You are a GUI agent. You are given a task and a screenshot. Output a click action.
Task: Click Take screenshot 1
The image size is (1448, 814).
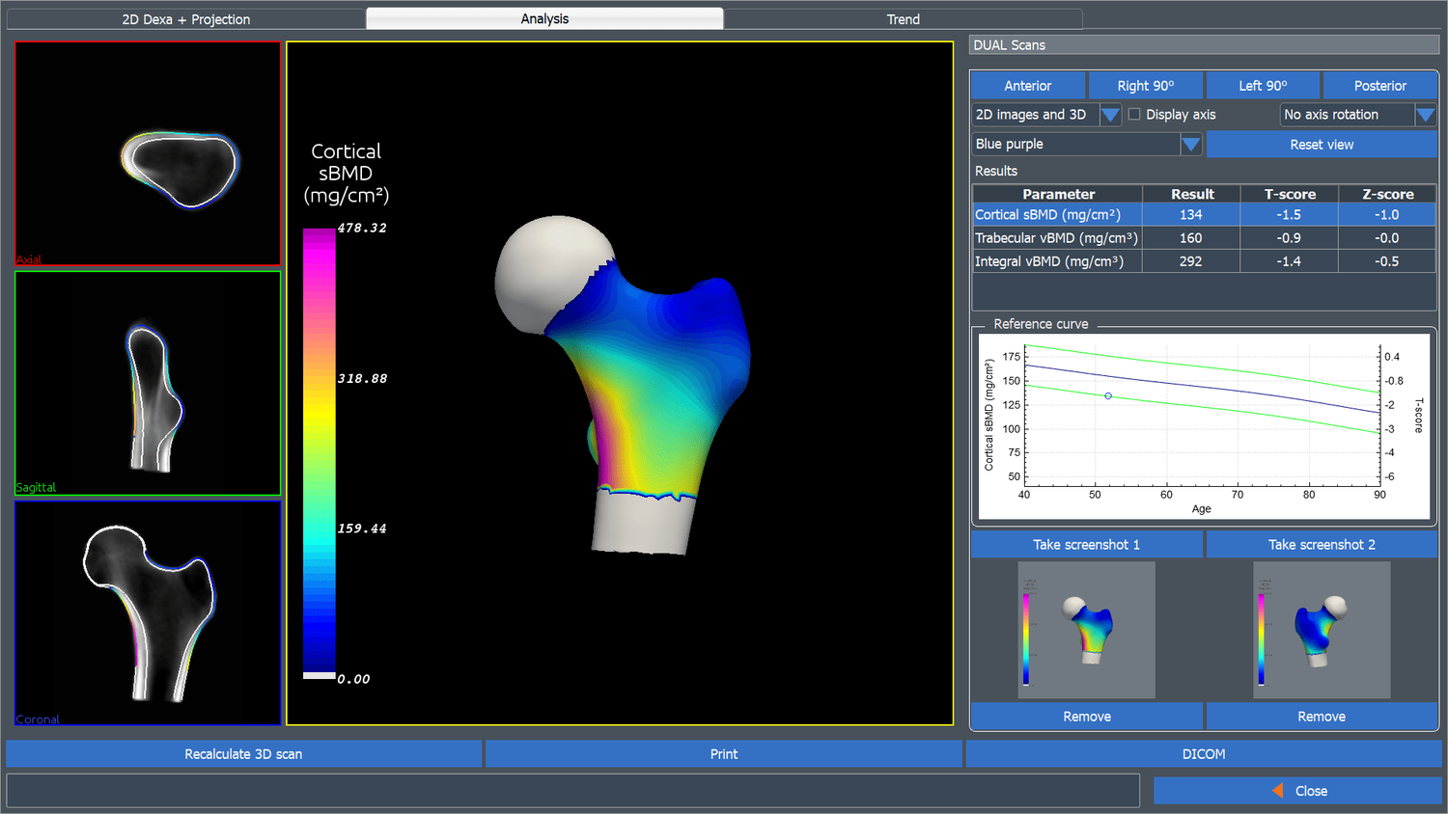coord(1086,543)
